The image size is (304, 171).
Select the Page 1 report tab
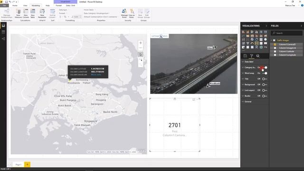[19, 164]
